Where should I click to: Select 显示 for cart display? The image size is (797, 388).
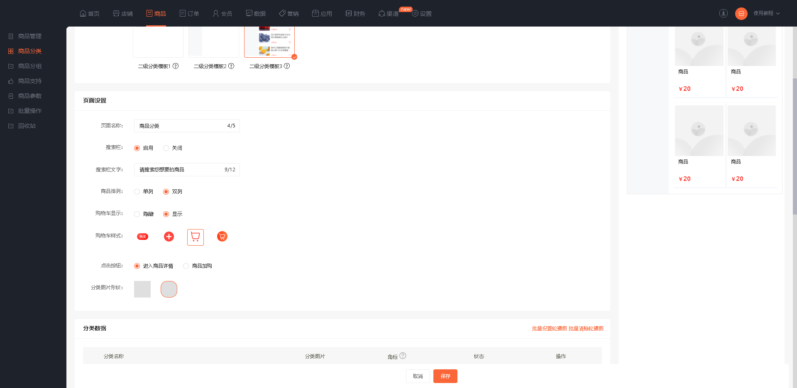tap(166, 214)
